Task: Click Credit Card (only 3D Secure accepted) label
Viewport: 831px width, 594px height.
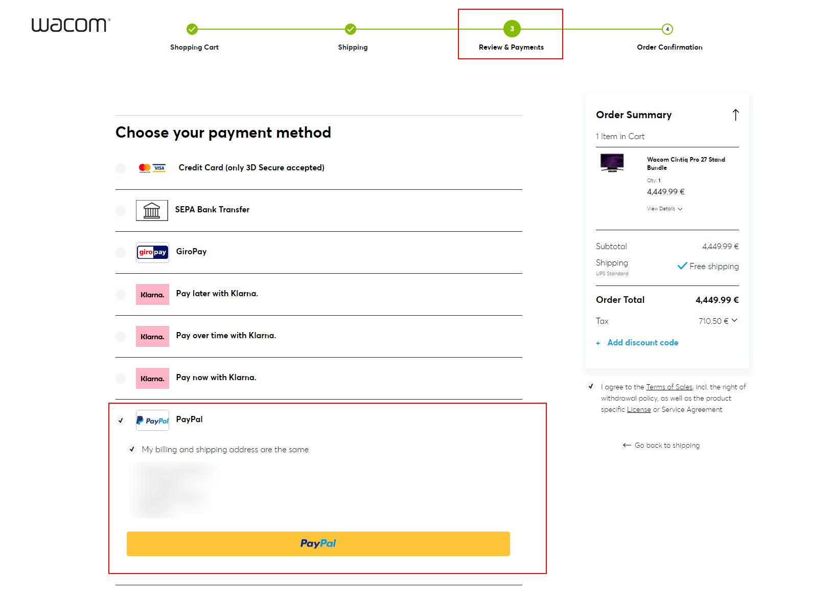Action: tap(251, 168)
